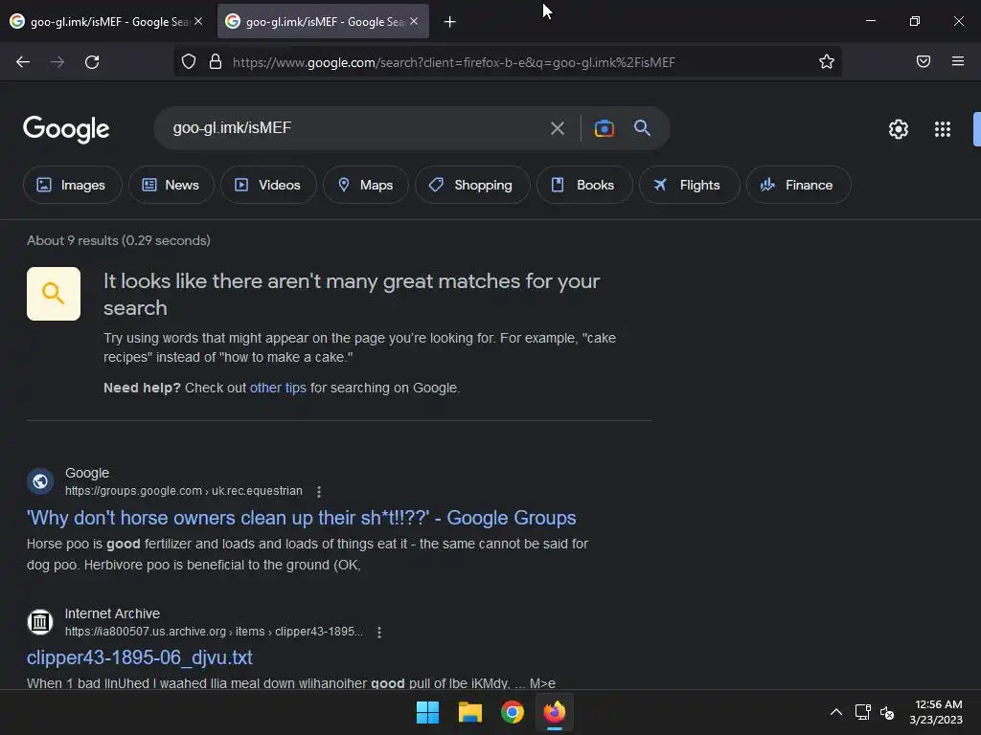This screenshot has width=981, height=735.
Task: Click the yellow search tip icon
Action: [54, 294]
